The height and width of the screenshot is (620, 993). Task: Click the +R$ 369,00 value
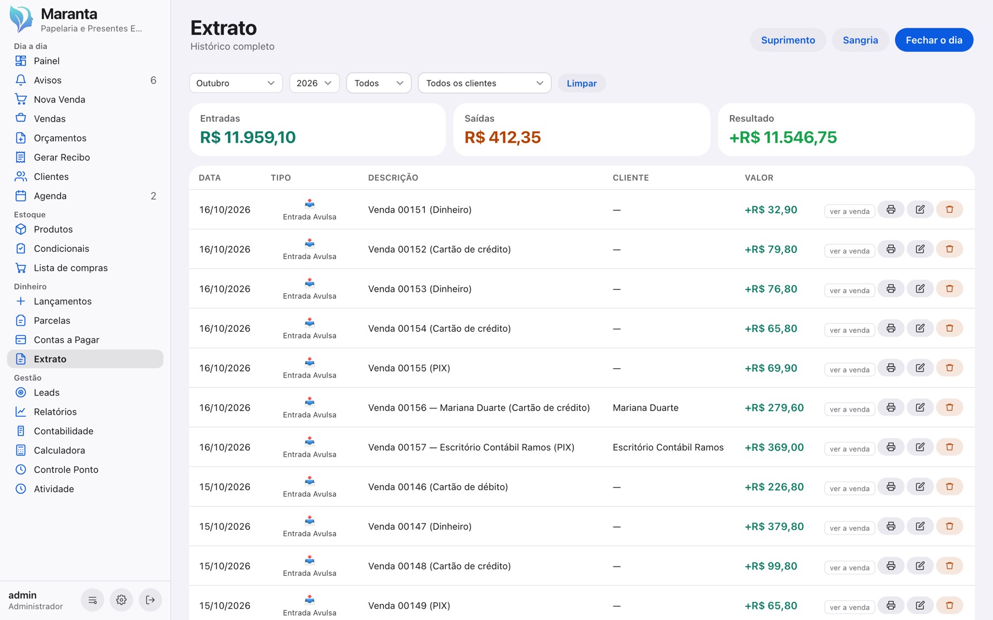[x=774, y=448]
